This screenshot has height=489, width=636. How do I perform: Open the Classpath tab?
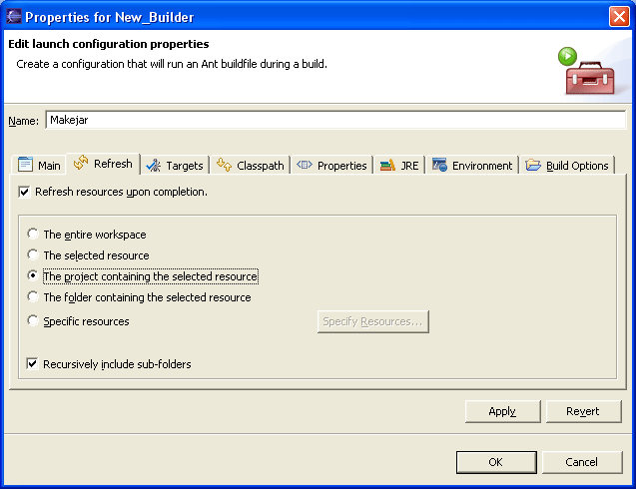(251, 165)
